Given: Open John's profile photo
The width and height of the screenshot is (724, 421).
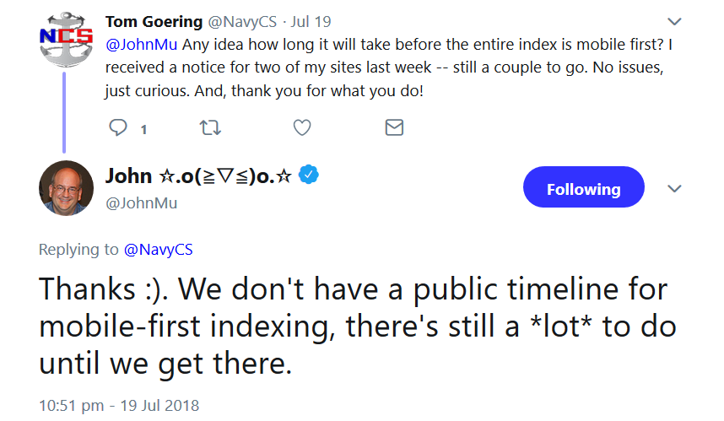Looking at the screenshot, I should click(x=66, y=188).
